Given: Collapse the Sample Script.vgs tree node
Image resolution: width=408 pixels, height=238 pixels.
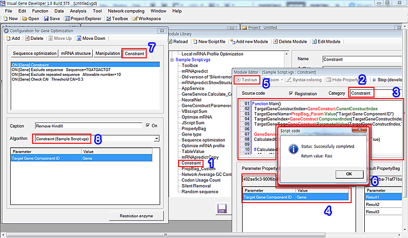Looking at the screenshot, I should click(x=172, y=60).
